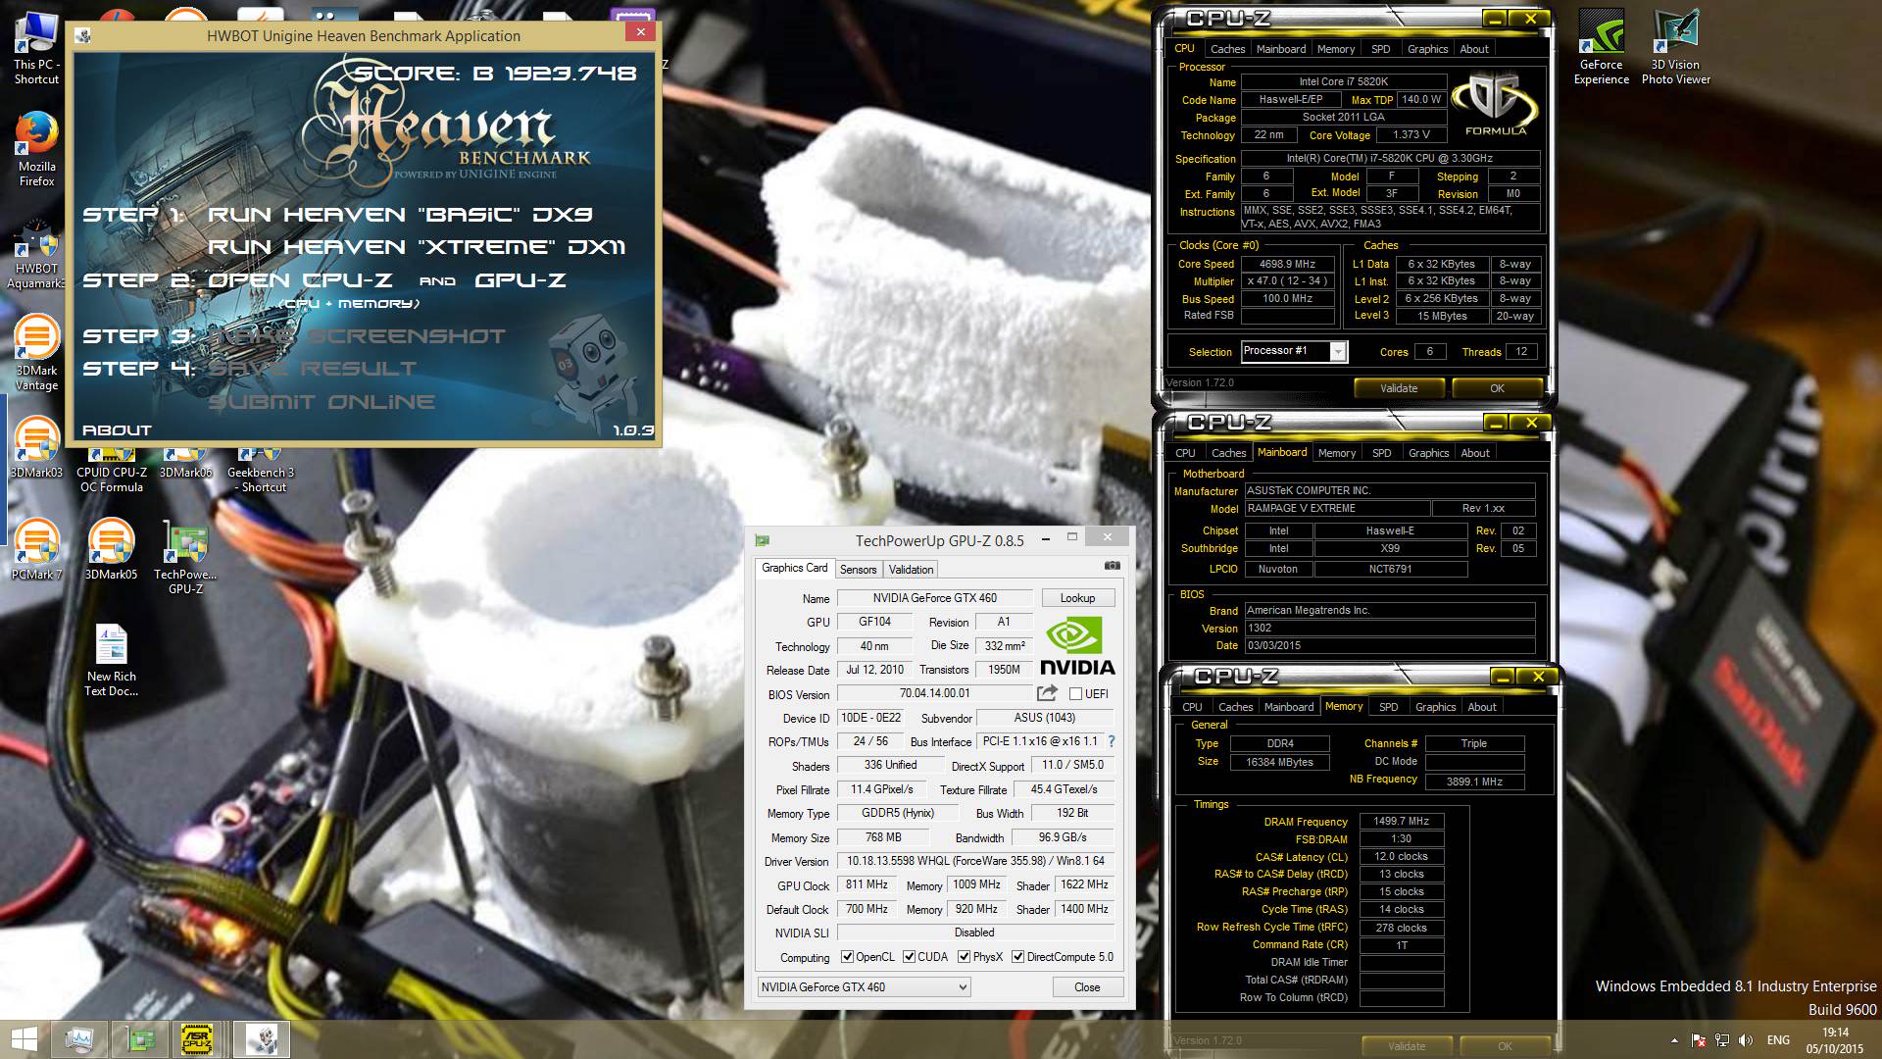
Task: Click the GPU-Z title bar app icon
Action: click(762, 540)
